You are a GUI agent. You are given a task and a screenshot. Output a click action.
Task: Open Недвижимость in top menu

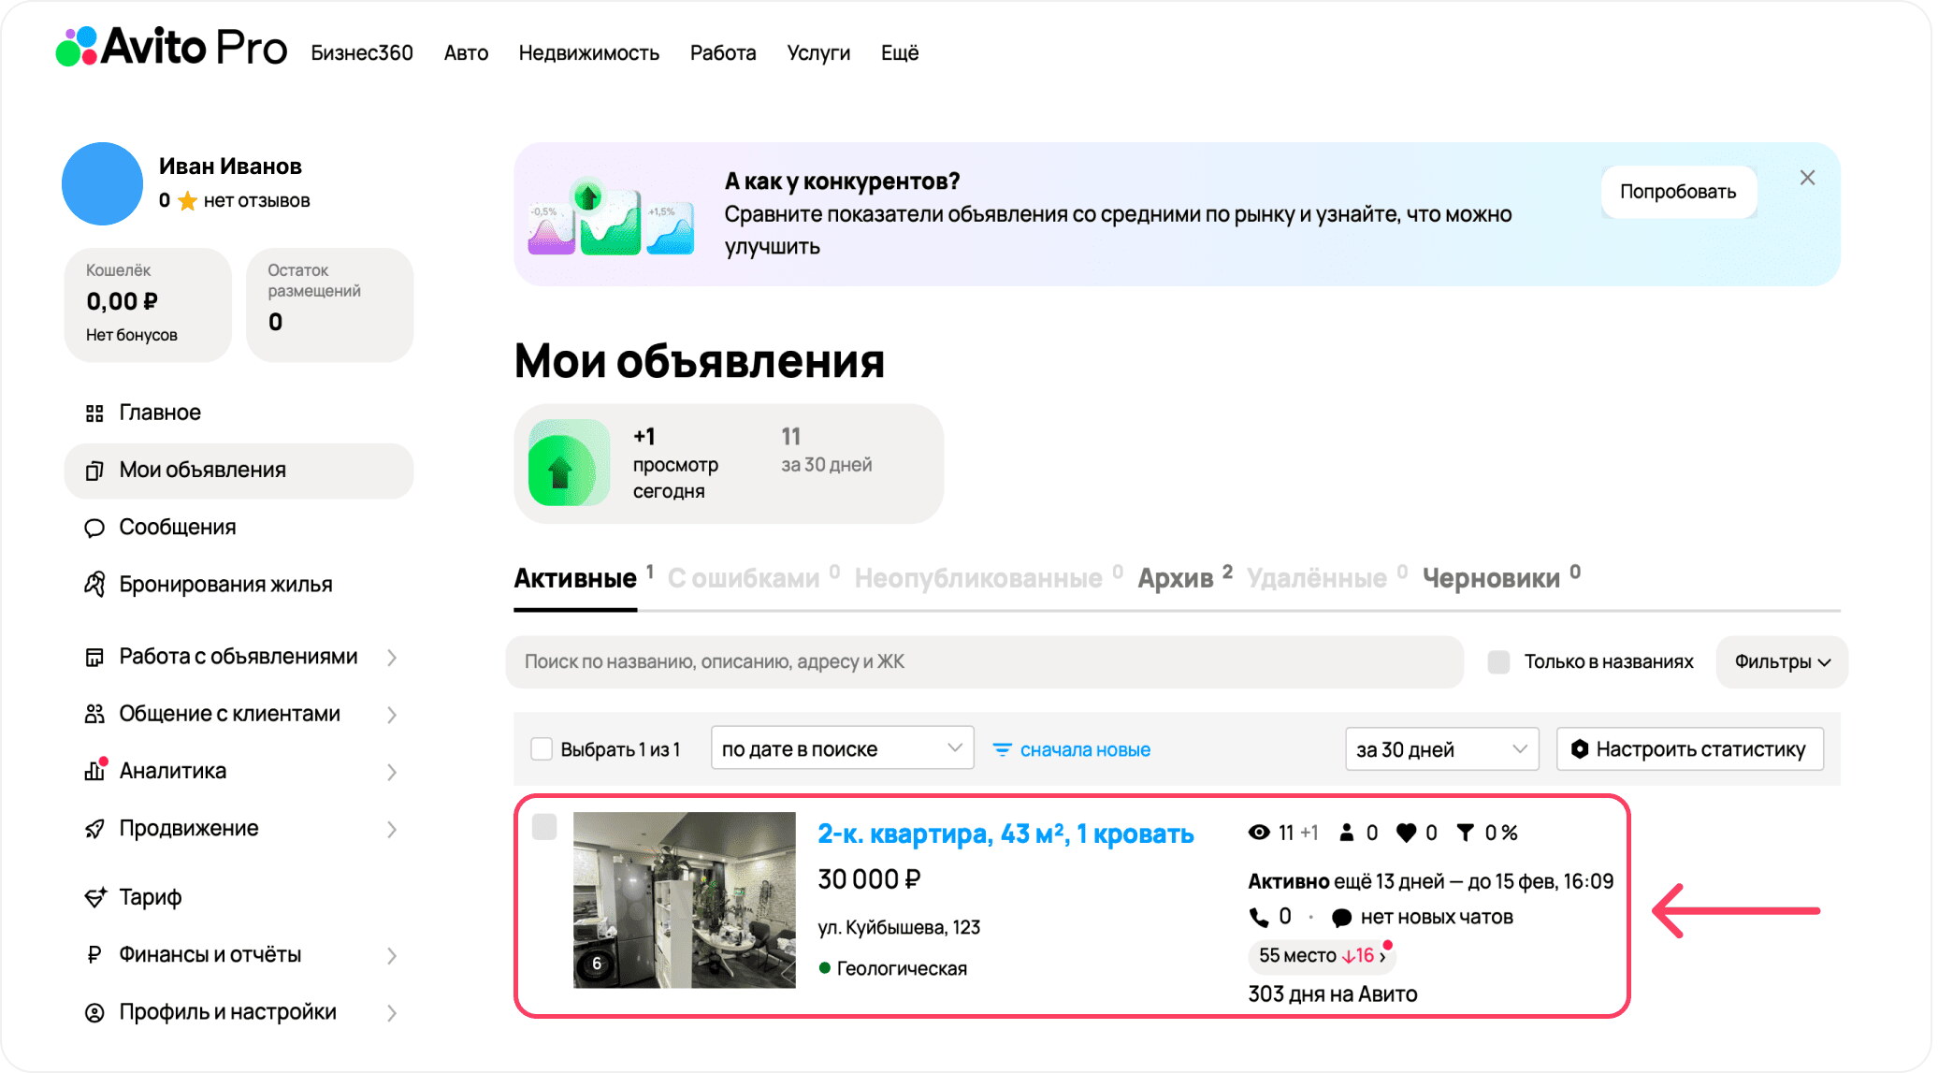pos(589,53)
